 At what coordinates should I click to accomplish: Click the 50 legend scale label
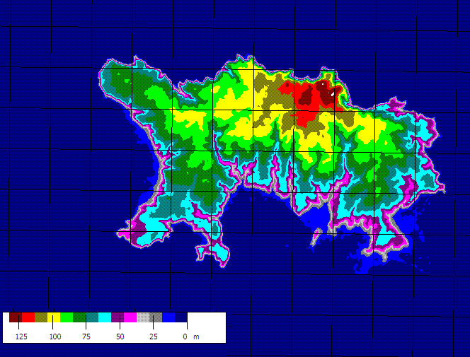coord(120,336)
